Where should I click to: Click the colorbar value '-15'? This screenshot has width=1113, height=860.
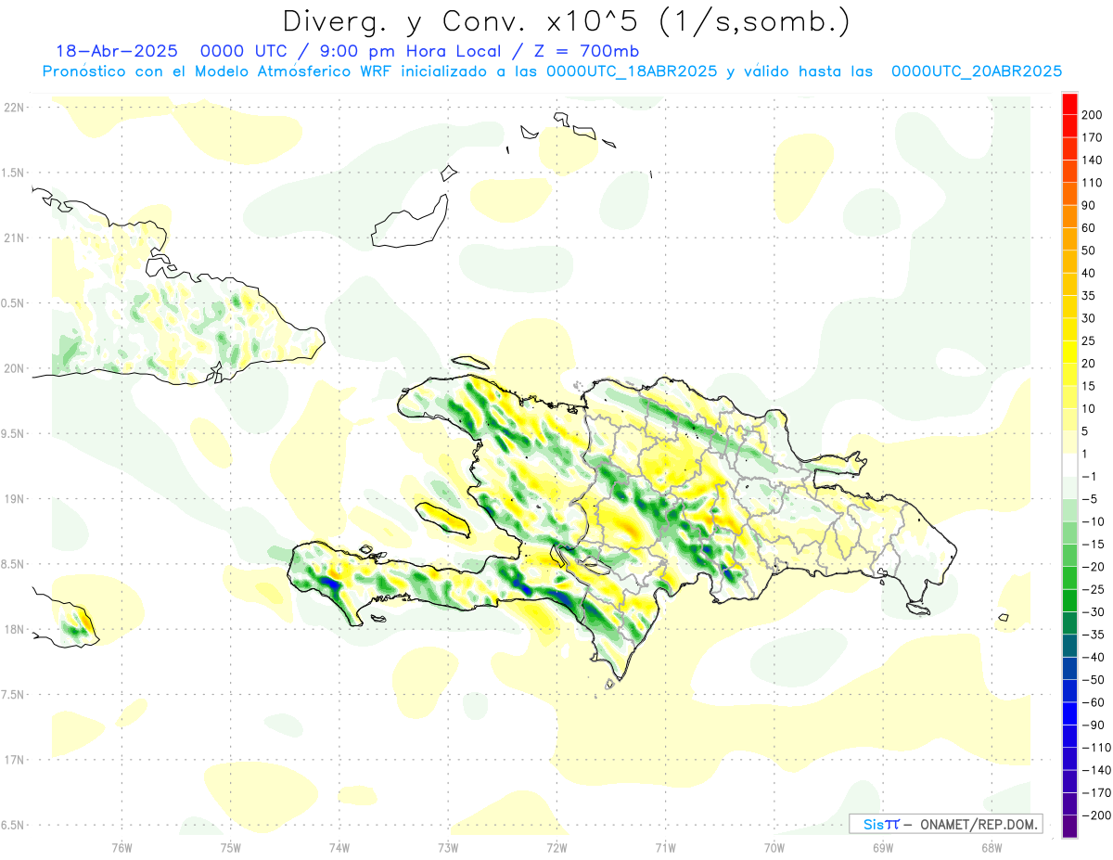tap(1093, 545)
